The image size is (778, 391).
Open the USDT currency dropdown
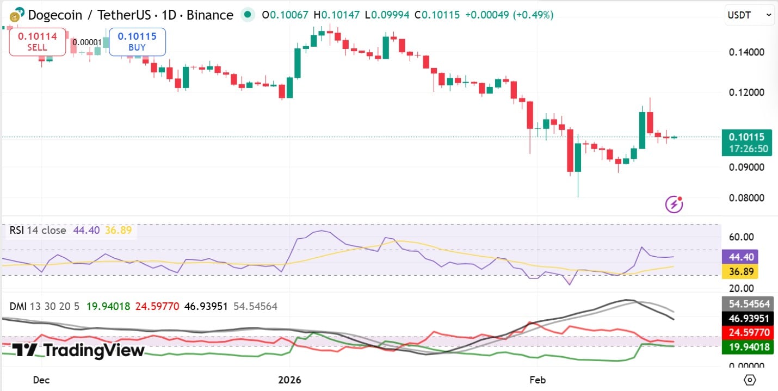750,15
